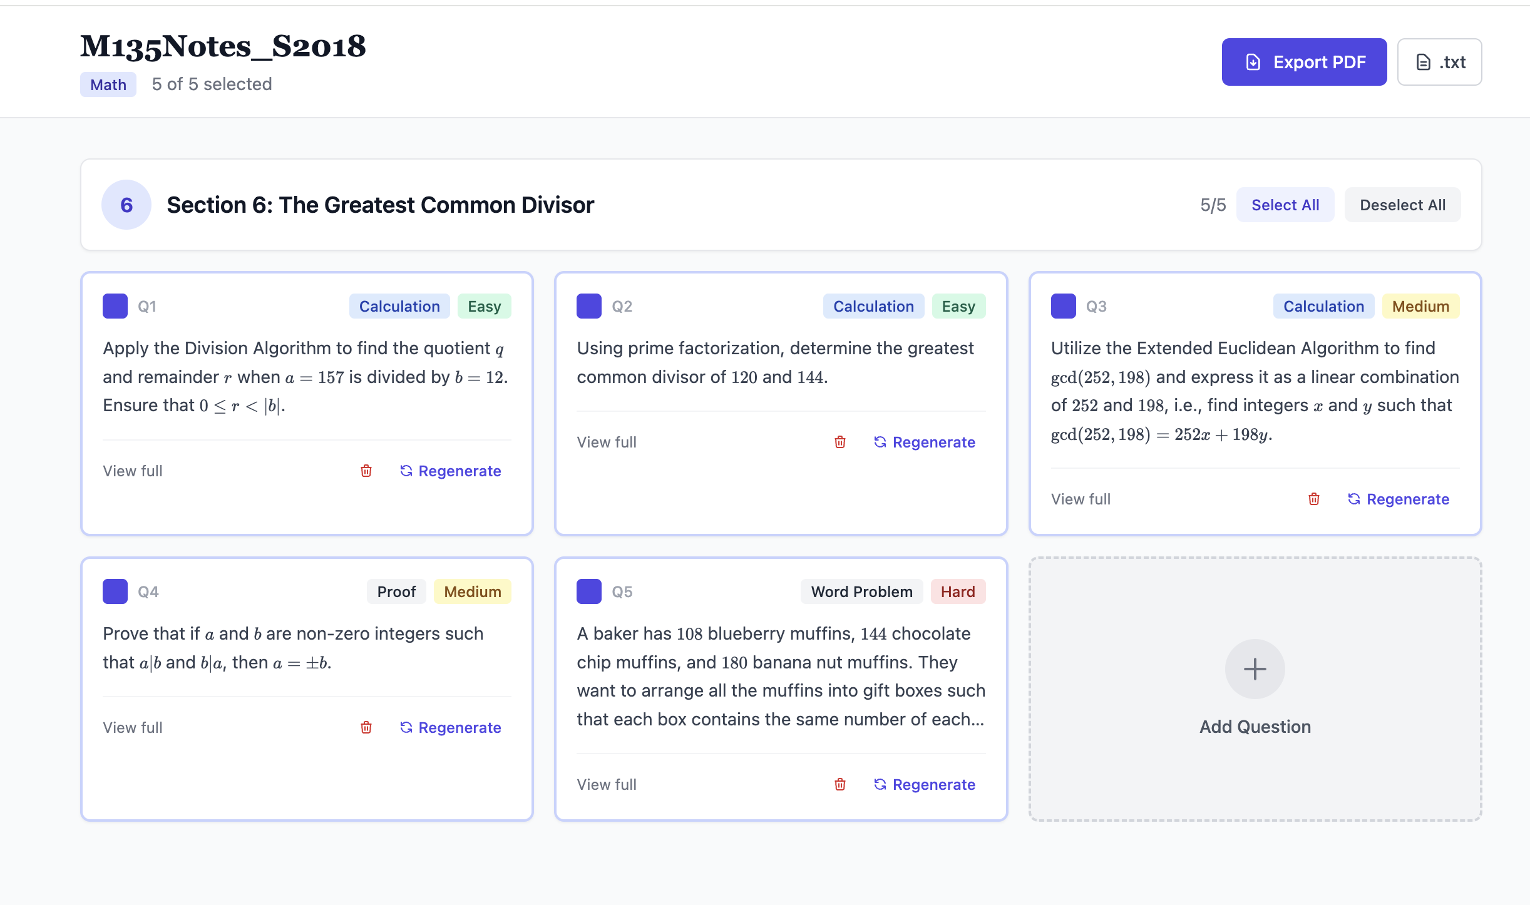Remove Q3 using its trash icon
The image size is (1530, 905).
1314,499
